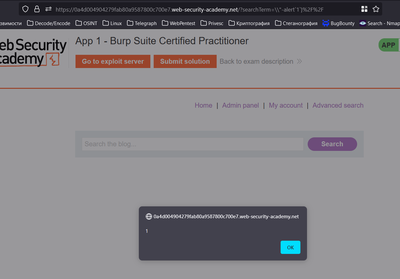Open the Стеганография bookmarks folder
The width and height of the screenshot is (400, 279).
coord(296,23)
